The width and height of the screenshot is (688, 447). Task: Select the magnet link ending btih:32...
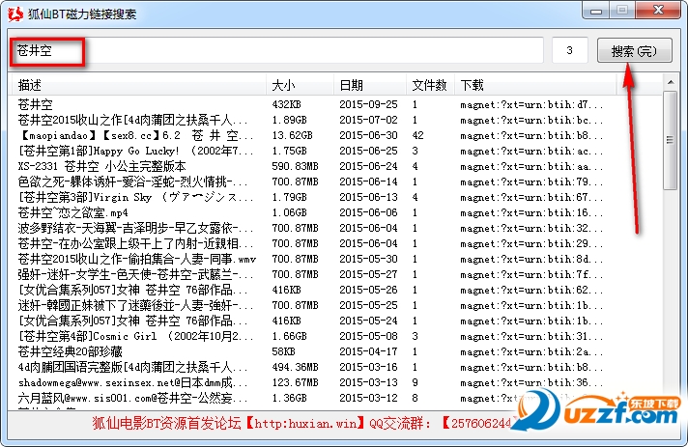click(531, 228)
